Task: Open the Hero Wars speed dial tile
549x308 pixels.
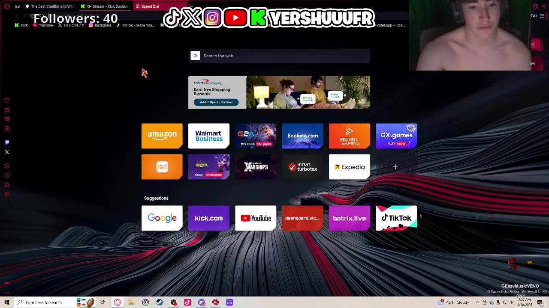Action: pyautogui.click(x=209, y=167)
